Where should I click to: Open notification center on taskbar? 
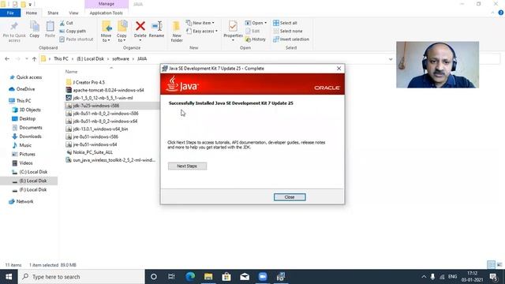coord(493,277)
